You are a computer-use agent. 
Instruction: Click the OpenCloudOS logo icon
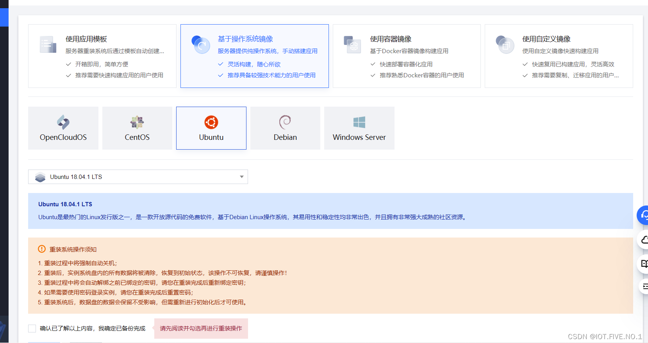(x=63, y=122)
